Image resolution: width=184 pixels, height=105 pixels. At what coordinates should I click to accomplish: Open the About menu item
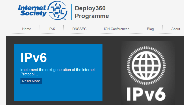pos(175,29)
